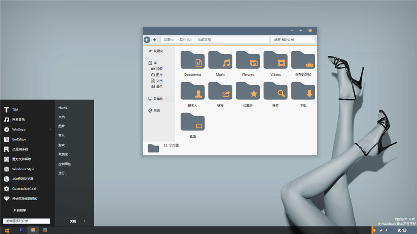Viewport: 417px width, 234px height.
Task: Open the 360极速浏览器 browser shortcut
Action: (x=23, y=179)
